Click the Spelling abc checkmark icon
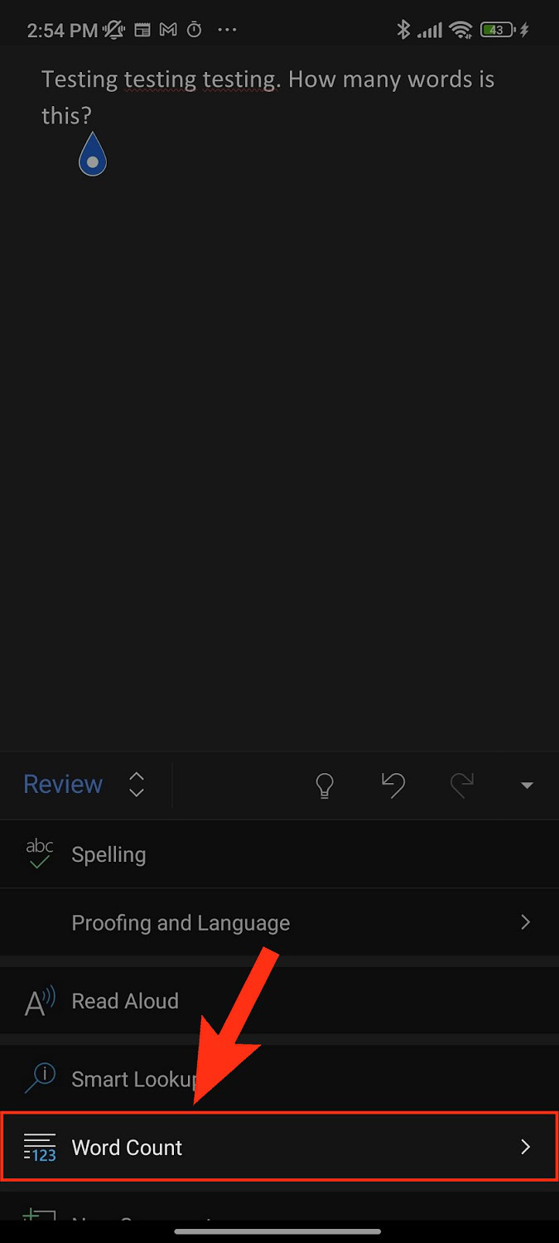Screen dimensions: 559x1243 point(40,854)
